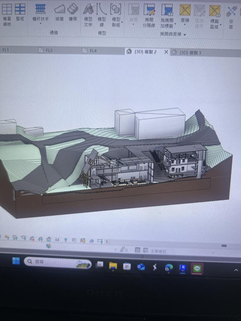Screen dimensions: 241x321
Task: Open the 欄杆扶手 railing dropdown arrow
Action: pos(41,24)
